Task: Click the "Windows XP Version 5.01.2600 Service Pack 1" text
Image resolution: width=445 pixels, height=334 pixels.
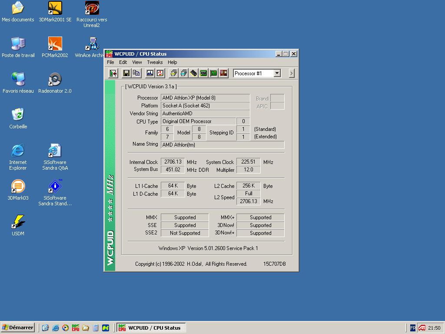Action: (x=208, y=248)
